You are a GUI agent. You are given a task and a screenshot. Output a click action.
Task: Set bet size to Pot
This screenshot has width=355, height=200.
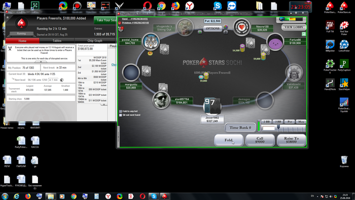pyautogui.click(x=290, y=122)
